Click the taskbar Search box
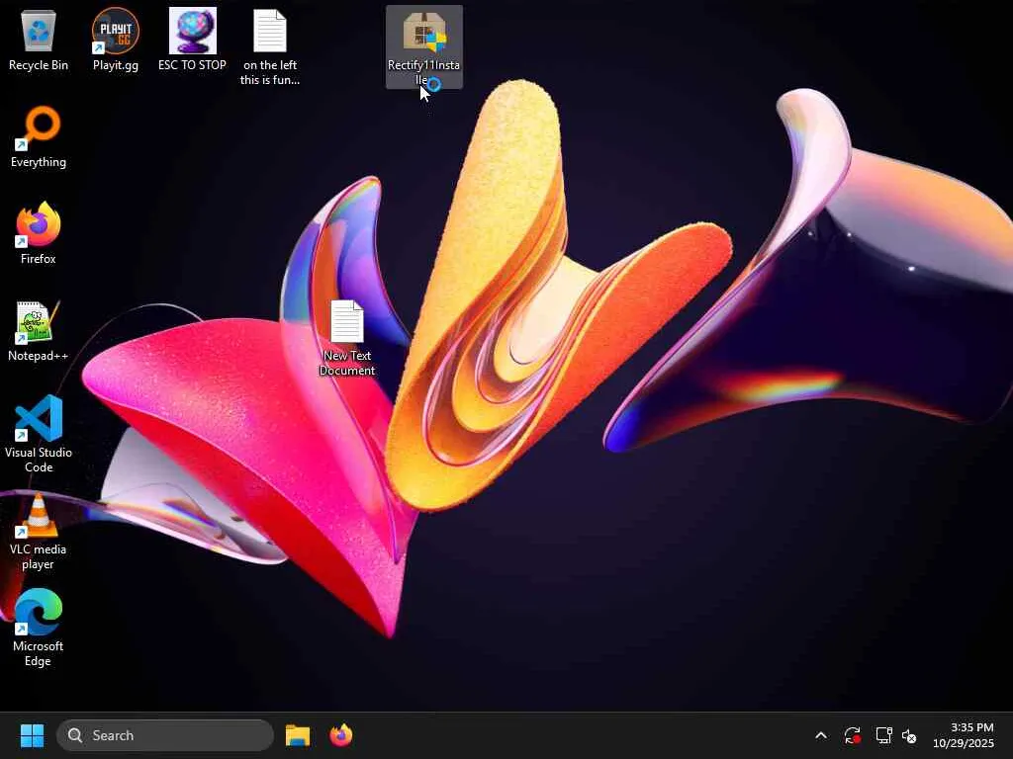The image size is (1013, 759). point(165,735)
